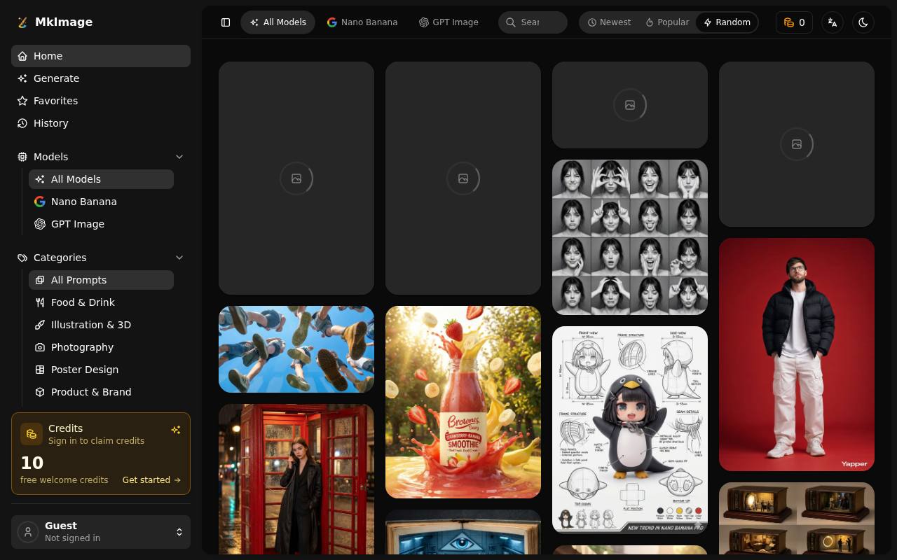Click the sparkle icon in Credits card
897x560 pixels.
coord(176,430)
